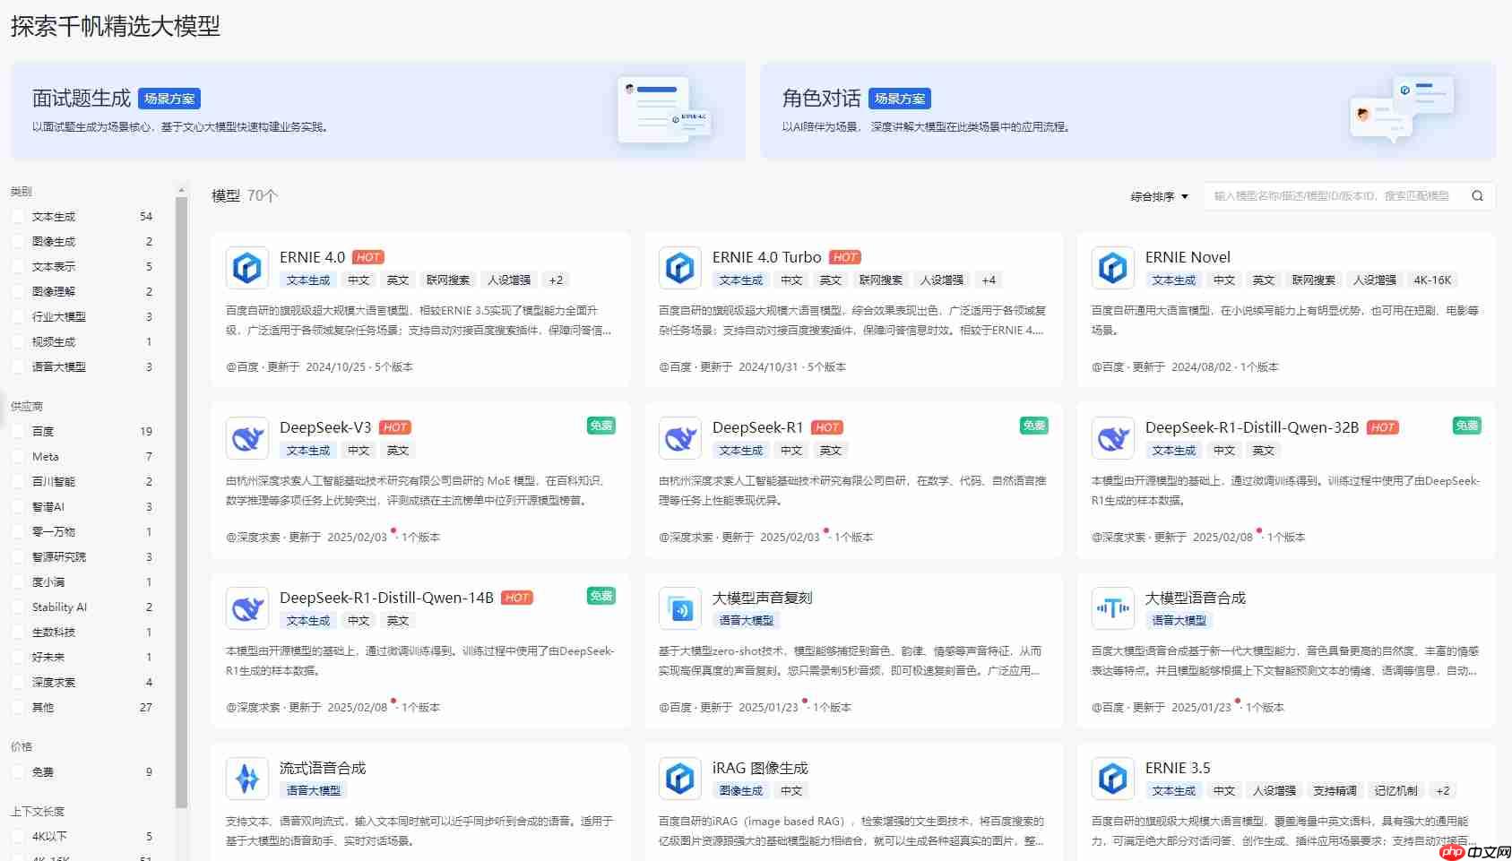Open the 大模型语音合成 model title
The image size is (1512, 861).
[1196, 598]
